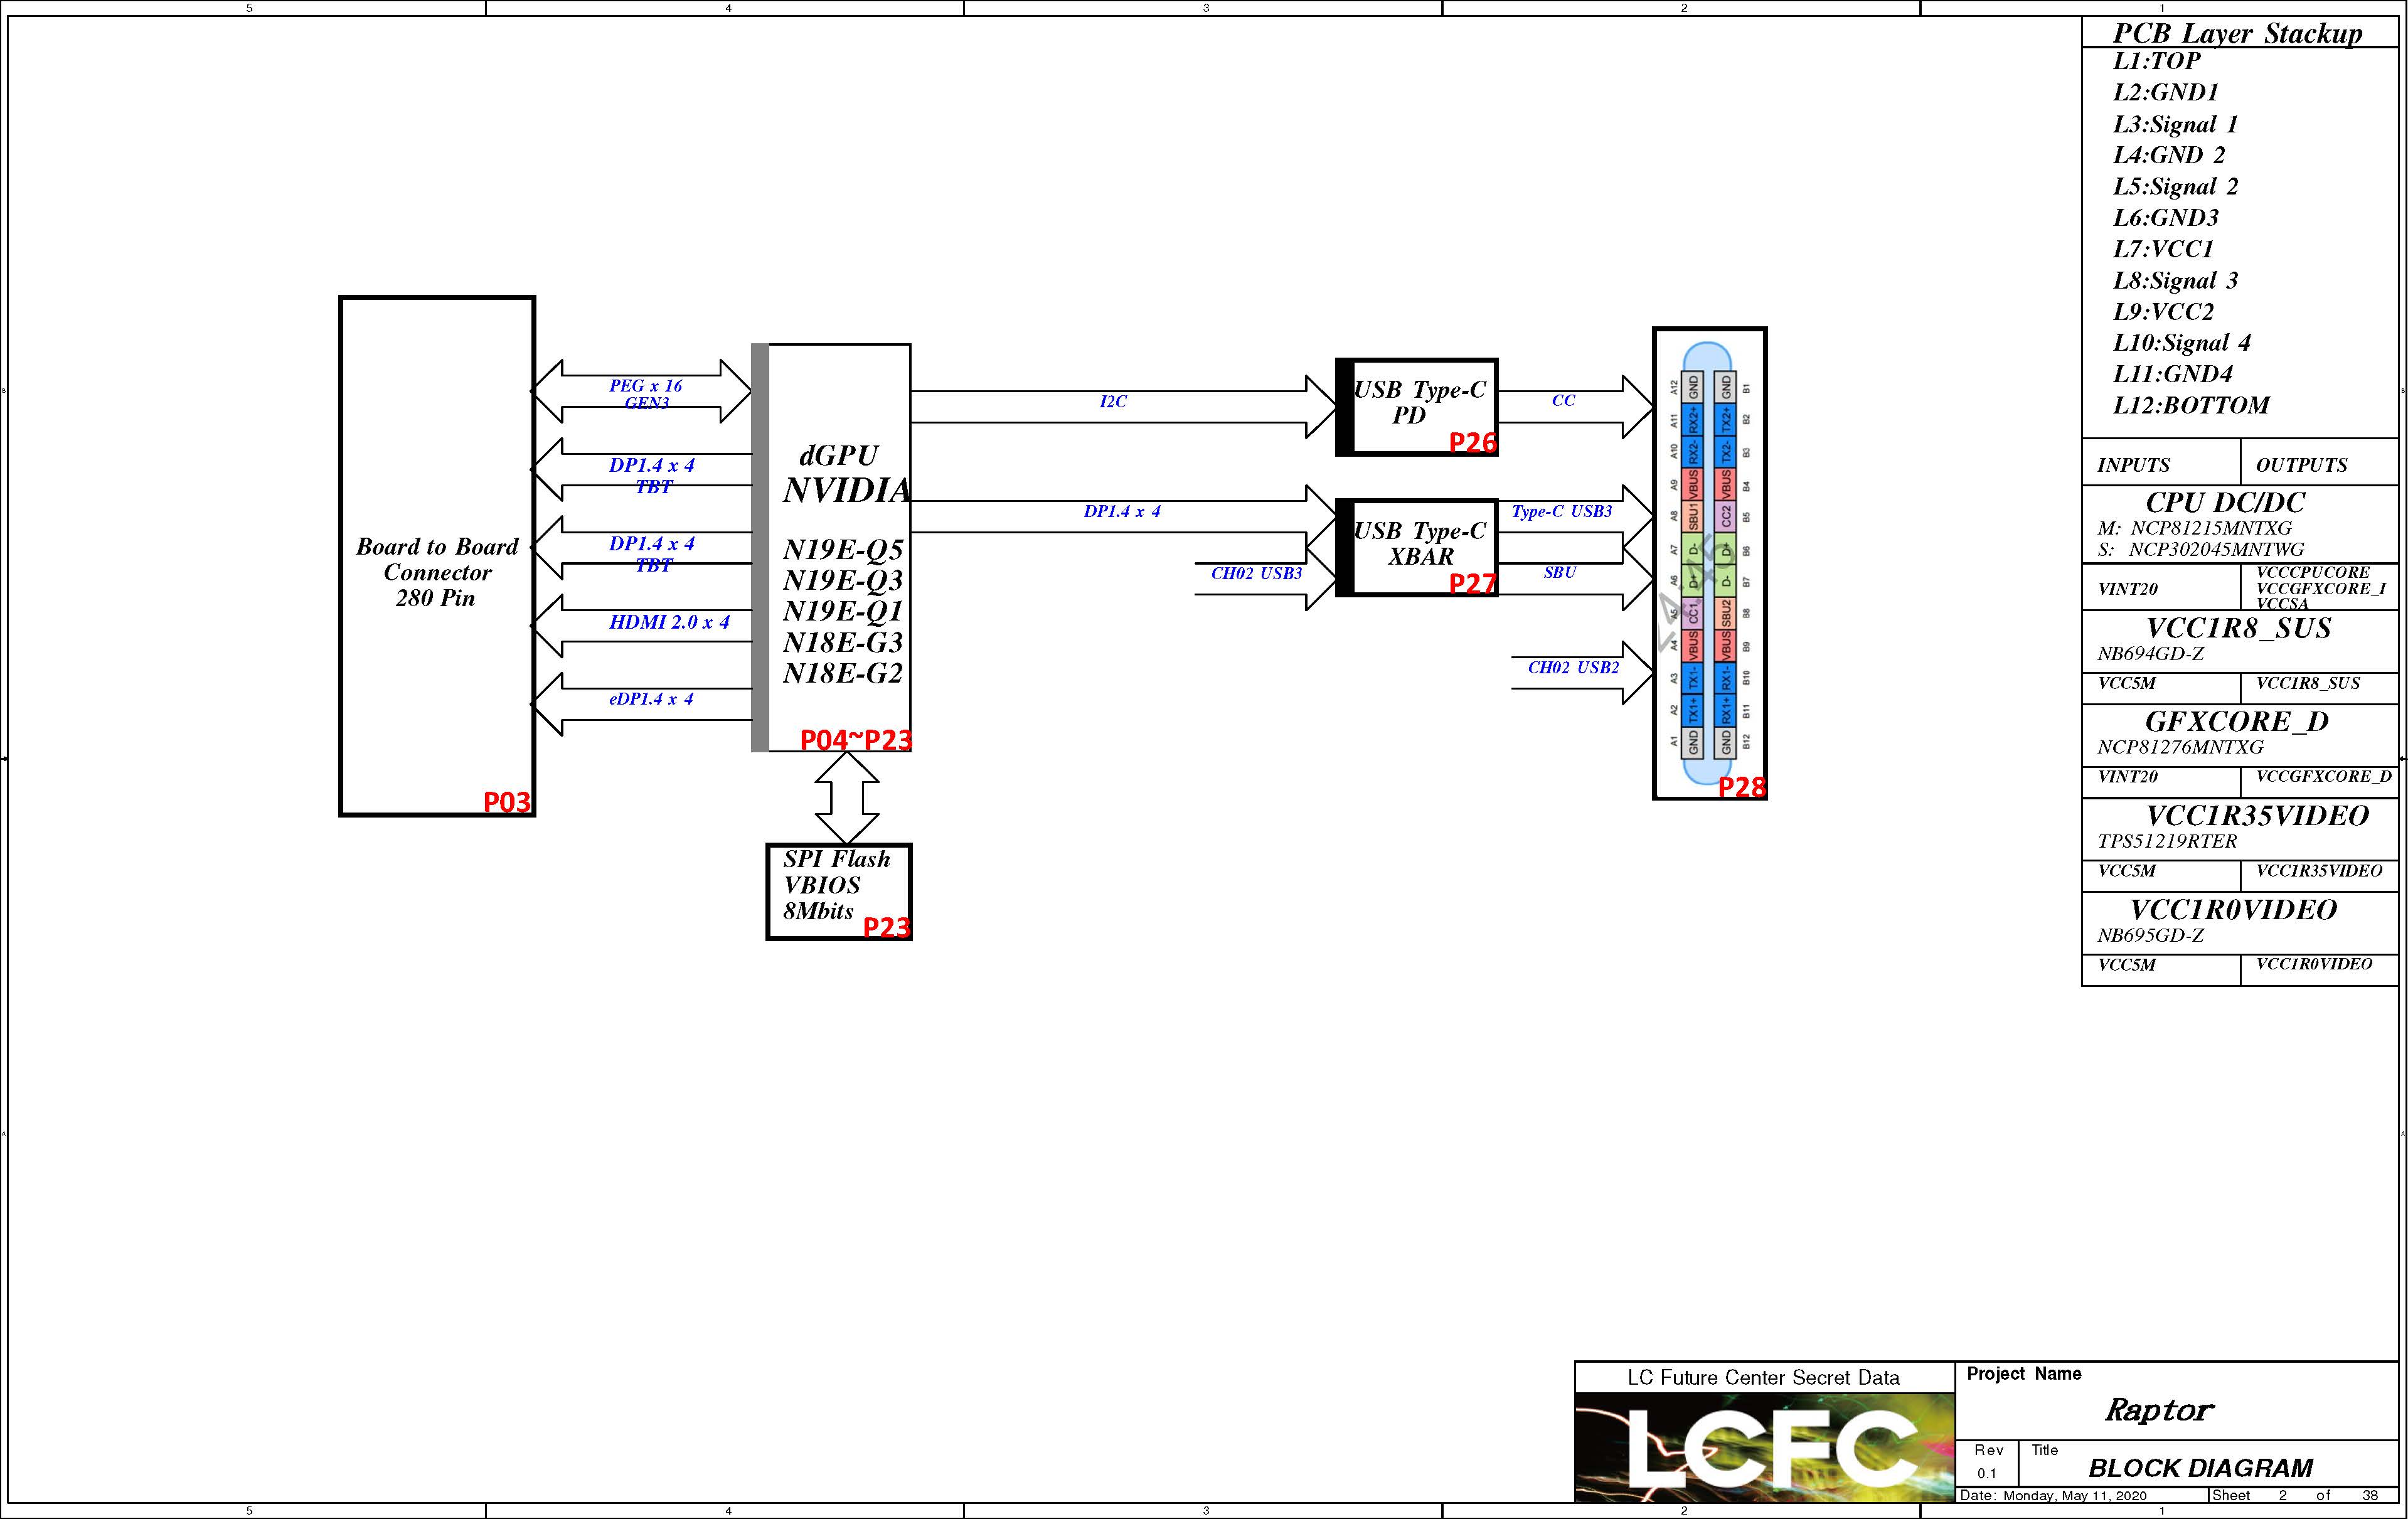Click the PEG x 16 GEN3 bidirectional arrow
Viewport: 2408px width, 1519px height.
pos(642,392)
